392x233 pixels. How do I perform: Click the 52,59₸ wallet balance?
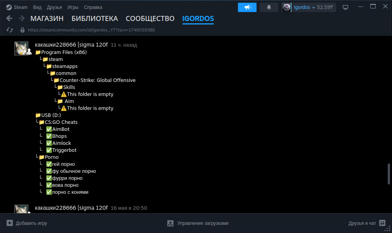(325, 7)
